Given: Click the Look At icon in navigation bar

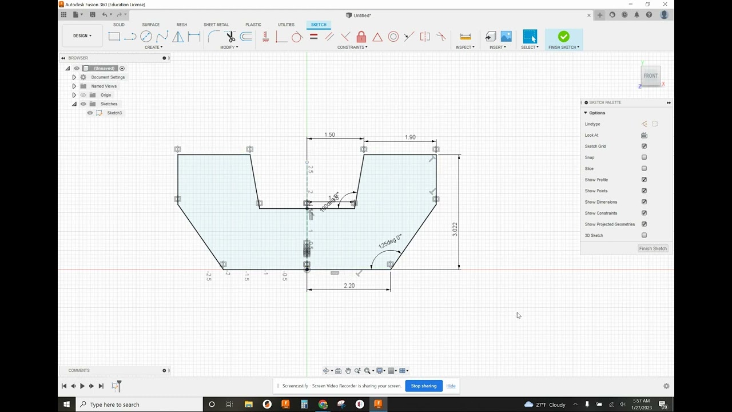Looking at the screenshot, I should point(338,371).
